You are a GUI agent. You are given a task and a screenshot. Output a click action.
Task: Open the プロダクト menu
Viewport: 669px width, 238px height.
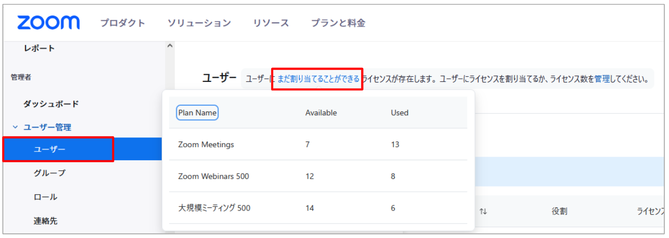pos(123,23)
